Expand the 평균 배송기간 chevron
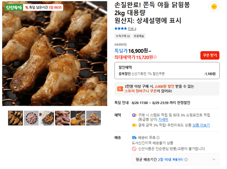The height and width of the screenshot is (169, 227). pyautogui.click(x=214, y=159)
